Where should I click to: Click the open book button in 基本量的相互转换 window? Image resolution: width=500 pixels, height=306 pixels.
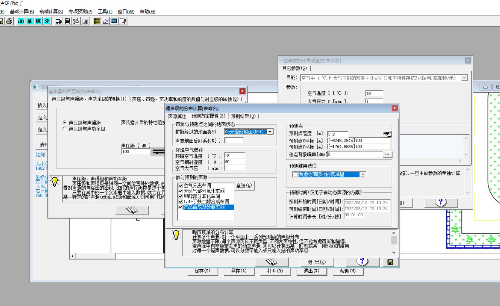132,210
